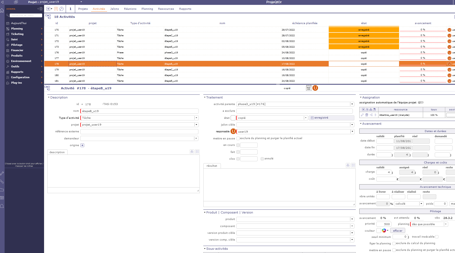455x253 pixels.
Task: Tick the 'annulé' checkbox
Action: 262,159
